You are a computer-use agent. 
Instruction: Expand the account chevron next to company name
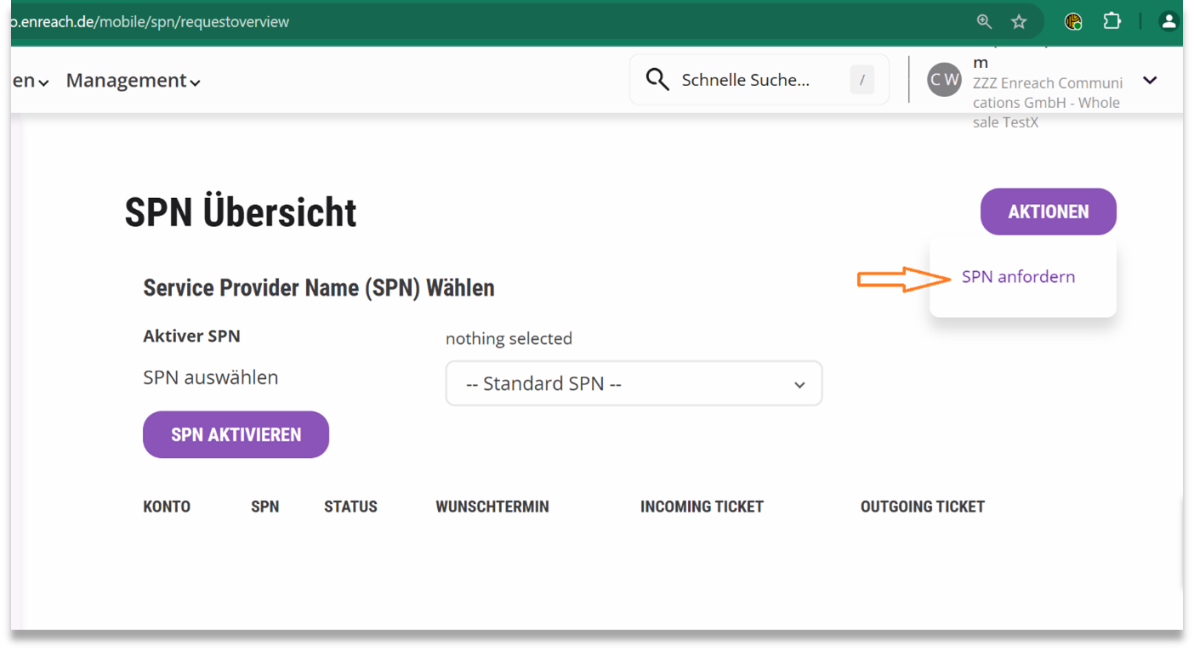[1150, 80]
